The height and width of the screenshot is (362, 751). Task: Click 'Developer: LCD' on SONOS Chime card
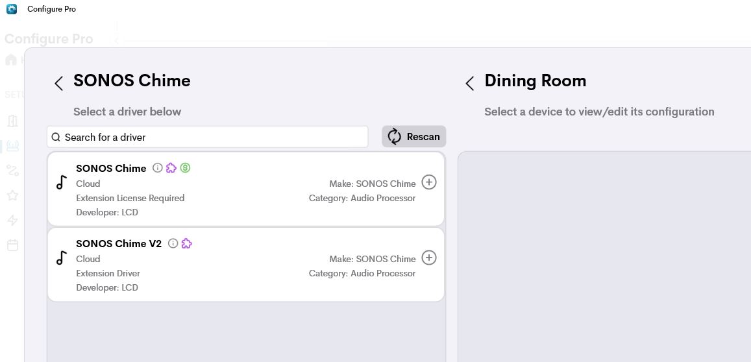point(107,212)
